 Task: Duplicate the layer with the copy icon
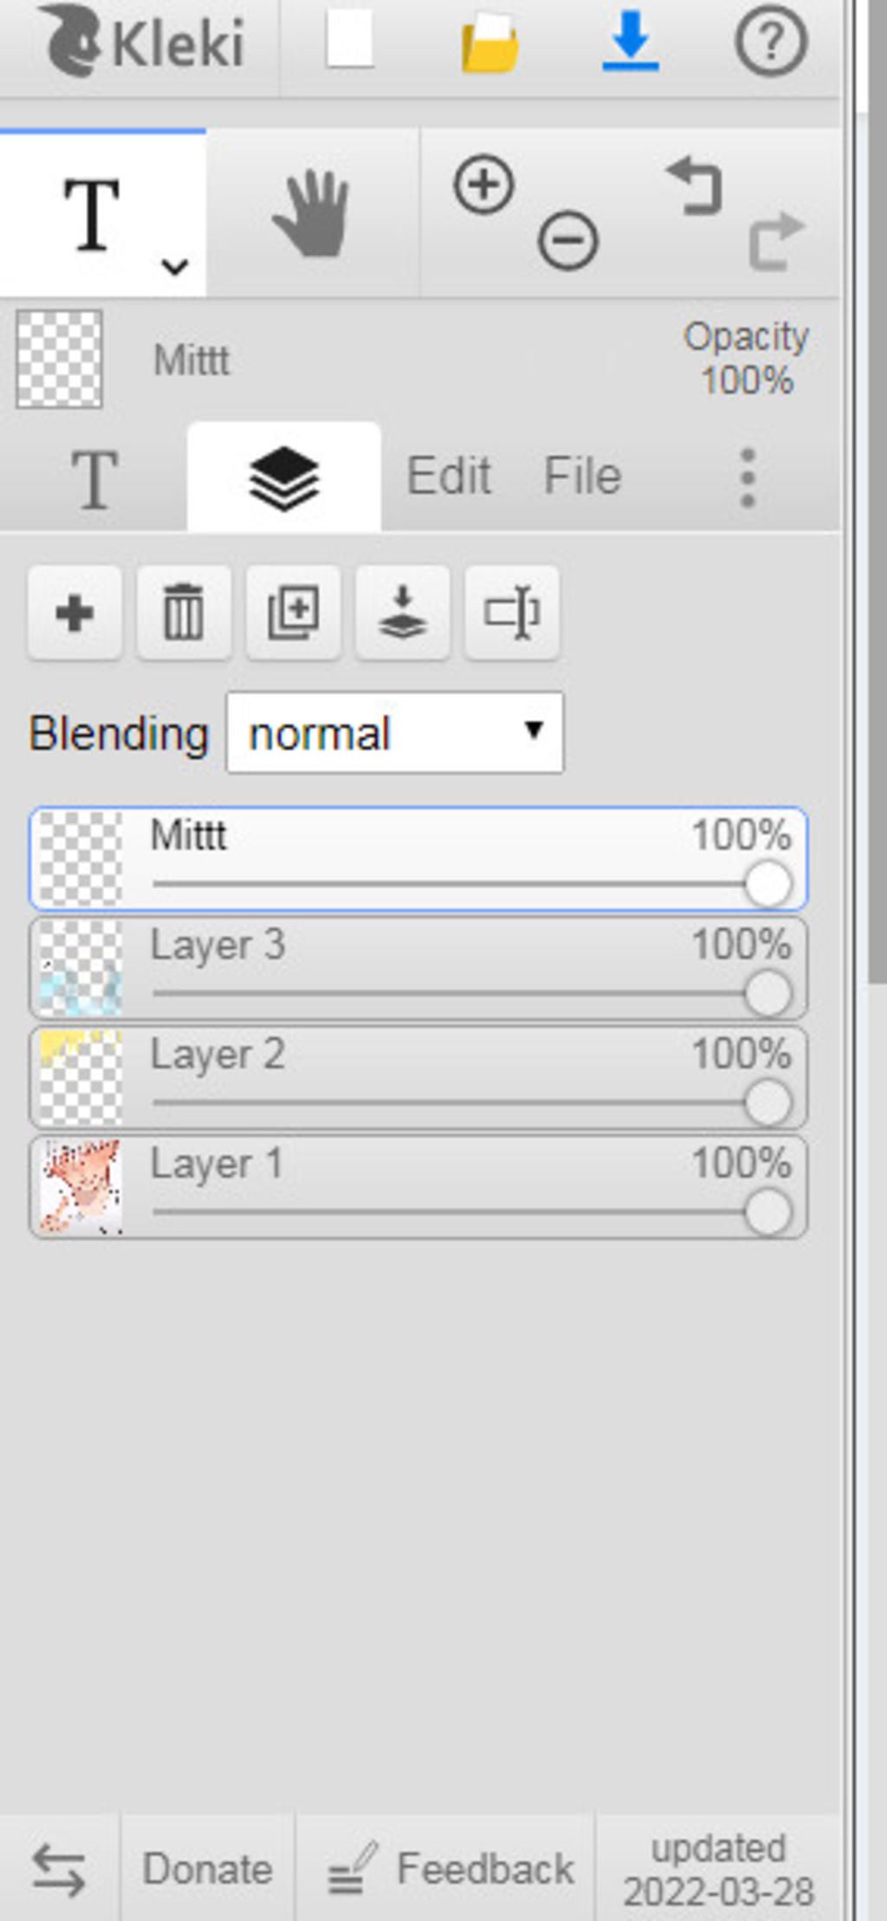point(293,613)
